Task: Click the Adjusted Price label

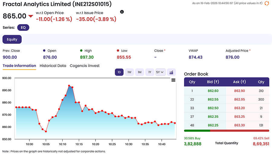Action: point(237,51)
